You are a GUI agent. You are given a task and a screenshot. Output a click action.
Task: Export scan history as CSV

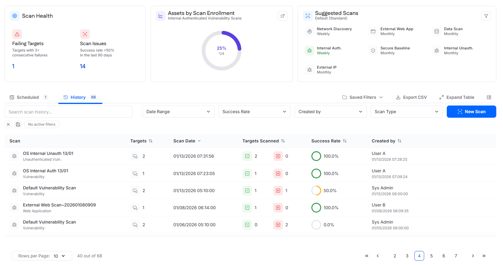411,97
